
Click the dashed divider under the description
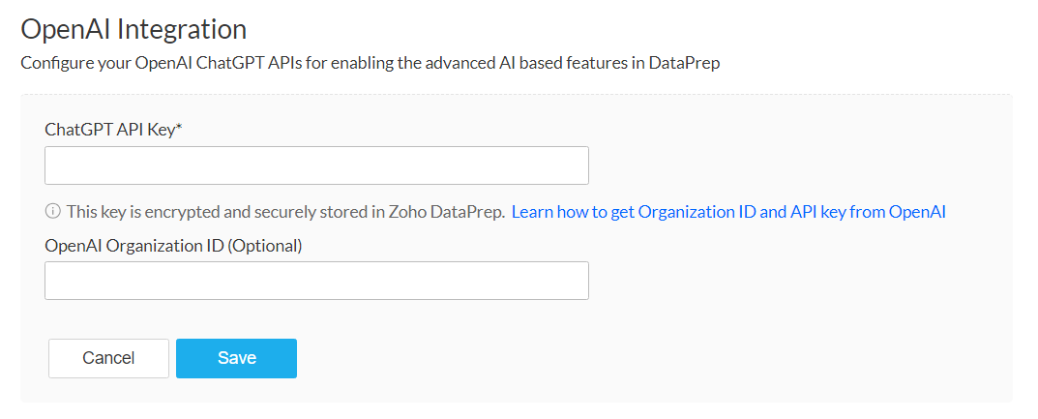tap(516, 95)
